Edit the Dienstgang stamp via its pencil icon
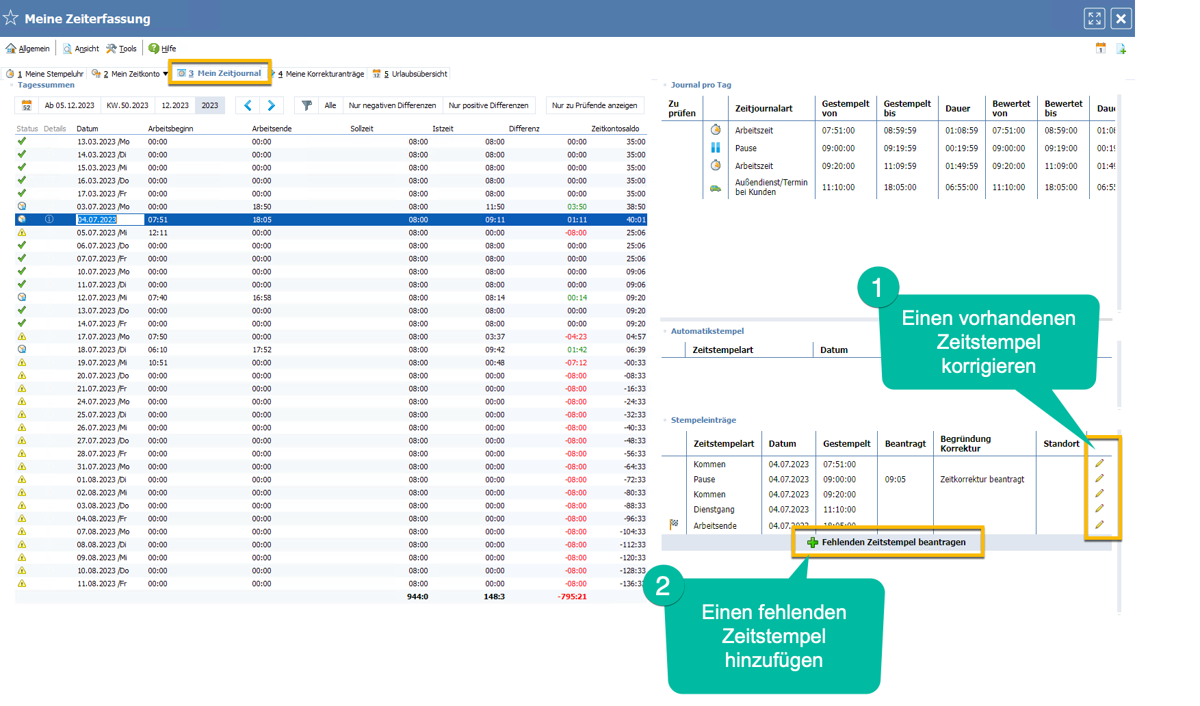 point(1099,509)
